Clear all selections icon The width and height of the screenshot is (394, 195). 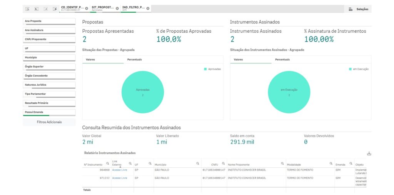55,8
